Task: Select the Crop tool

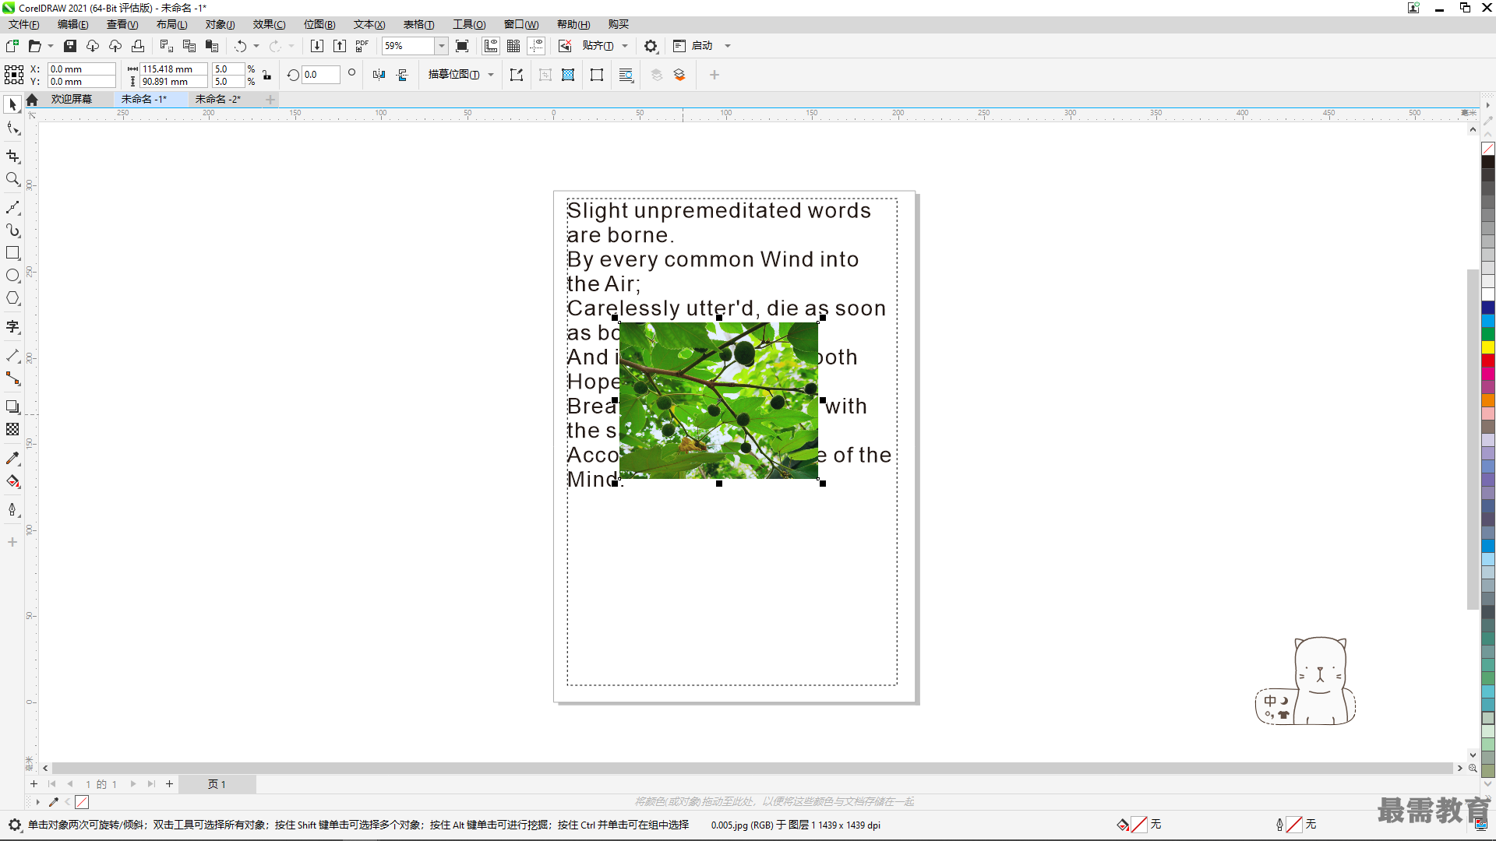Action: coord(12,157)
